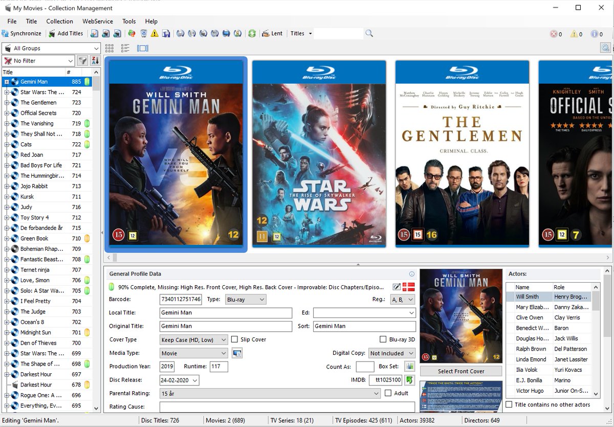Expand the Gemini Man tree node
The height and width of the screenshot is (427, 614).
(7, 81)
